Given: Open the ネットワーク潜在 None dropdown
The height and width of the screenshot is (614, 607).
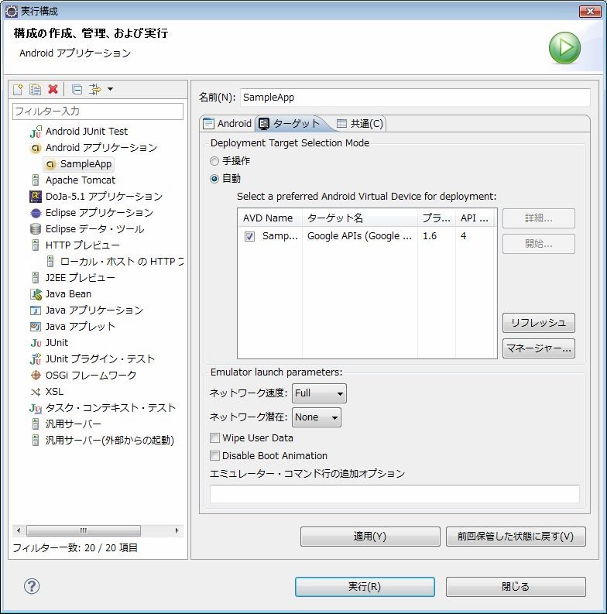Looking at the screenshot, I should (316, 417).
